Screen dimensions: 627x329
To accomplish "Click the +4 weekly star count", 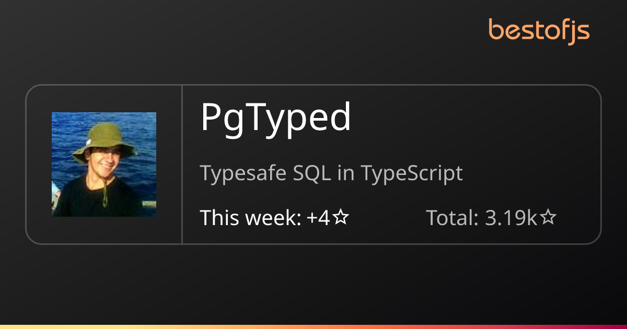I will pyautogui.click(x=318, y=218).
